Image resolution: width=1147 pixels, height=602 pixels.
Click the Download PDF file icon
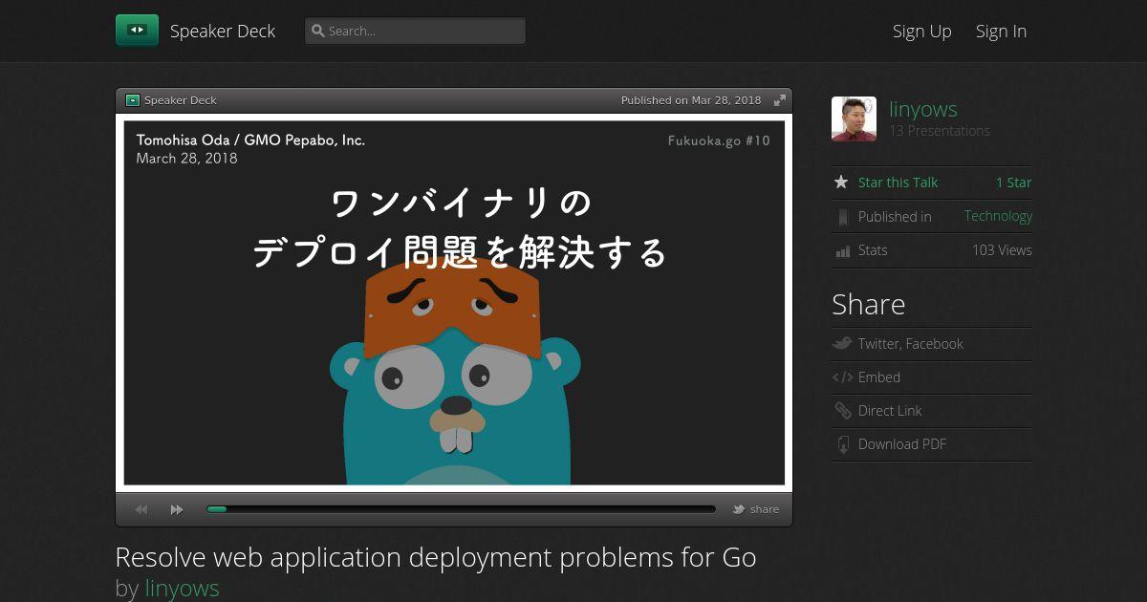[x=842, y=444]
